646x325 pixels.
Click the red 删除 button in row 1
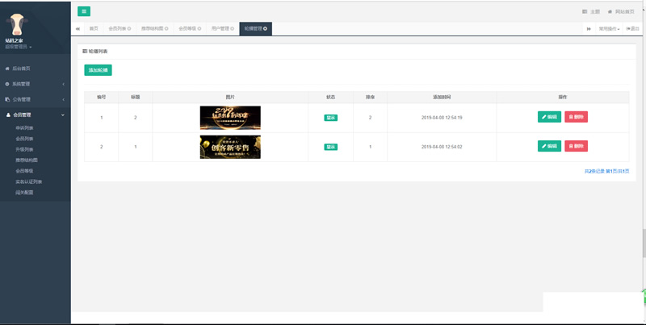(576, 117)
